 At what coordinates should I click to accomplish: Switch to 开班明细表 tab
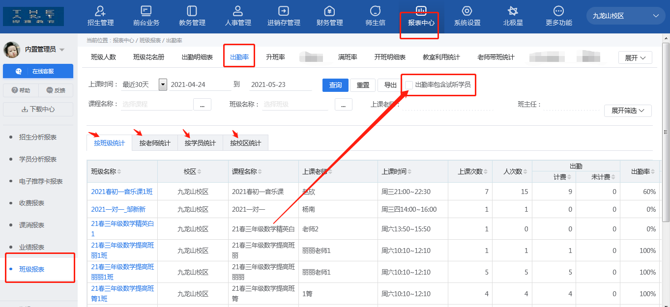click(x=390, y=57)
